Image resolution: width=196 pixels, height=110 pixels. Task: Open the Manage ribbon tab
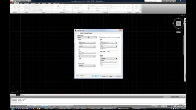pos(43,3)
